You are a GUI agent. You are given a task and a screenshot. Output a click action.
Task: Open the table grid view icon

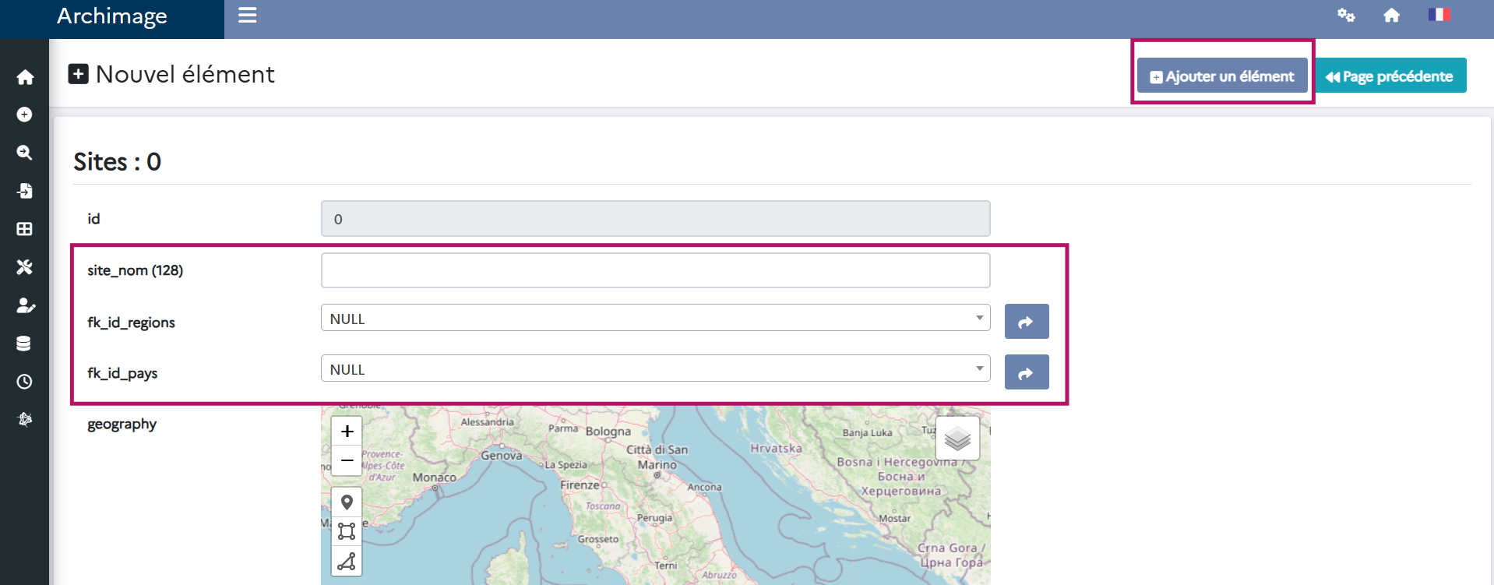click(x=25, y=229)
